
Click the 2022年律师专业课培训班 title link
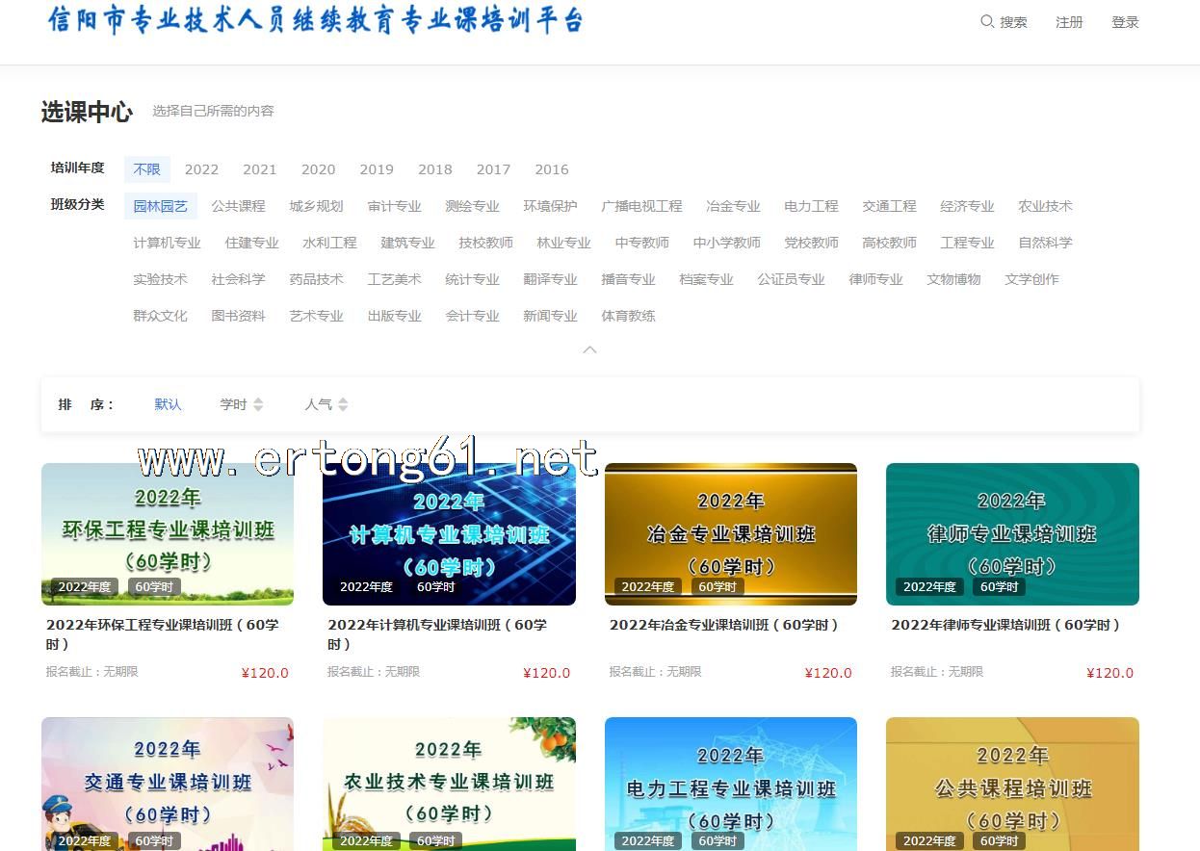click(1005, 625)
